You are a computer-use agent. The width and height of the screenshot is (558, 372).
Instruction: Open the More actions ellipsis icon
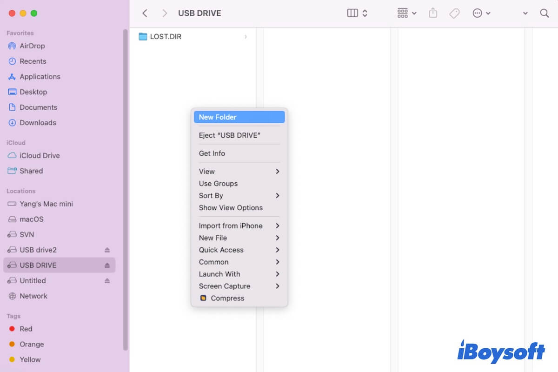478,13
